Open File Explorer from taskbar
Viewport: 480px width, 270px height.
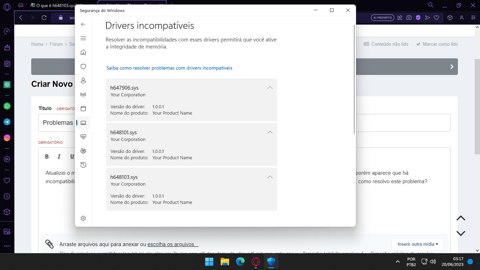[225, 262]
